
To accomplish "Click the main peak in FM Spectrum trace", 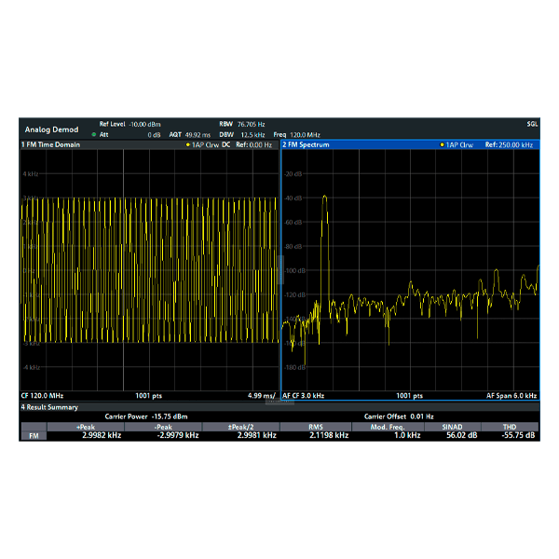I will [324, 198].
